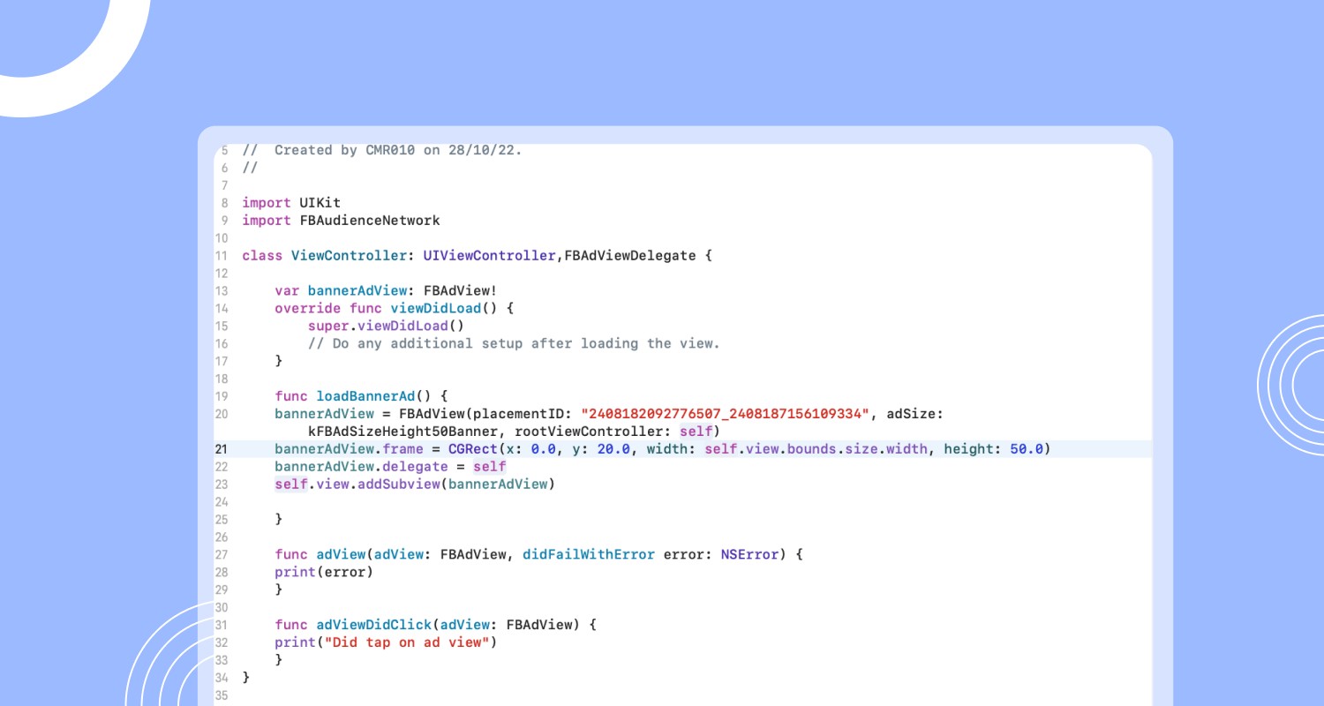Click the NSError type annotation

(x=749, y=554)
